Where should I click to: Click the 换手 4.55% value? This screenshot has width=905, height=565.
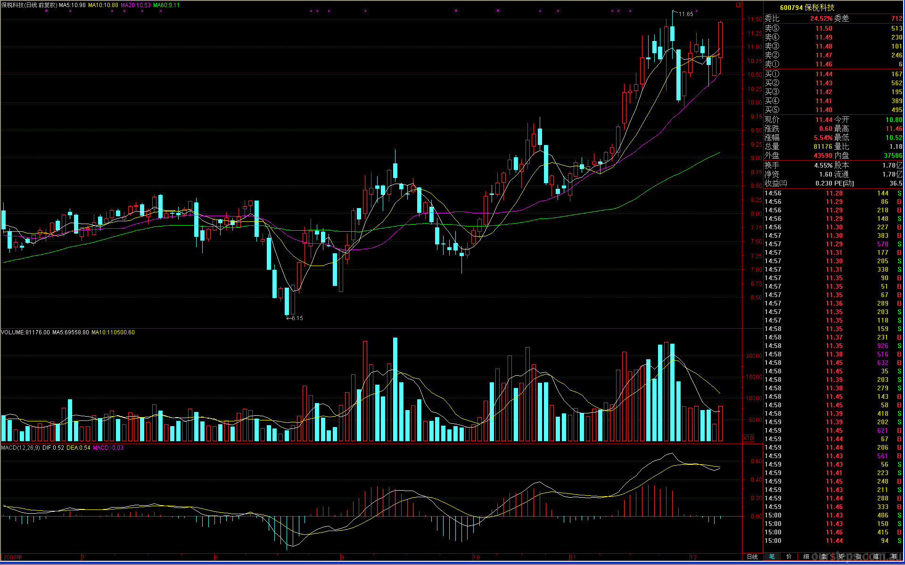(x=823, y=166)
